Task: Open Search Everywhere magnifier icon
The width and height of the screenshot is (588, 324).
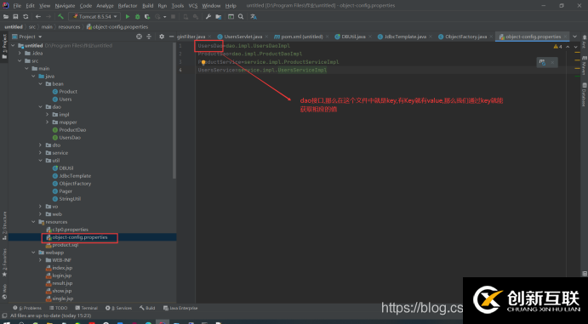Action: point(241,16)
